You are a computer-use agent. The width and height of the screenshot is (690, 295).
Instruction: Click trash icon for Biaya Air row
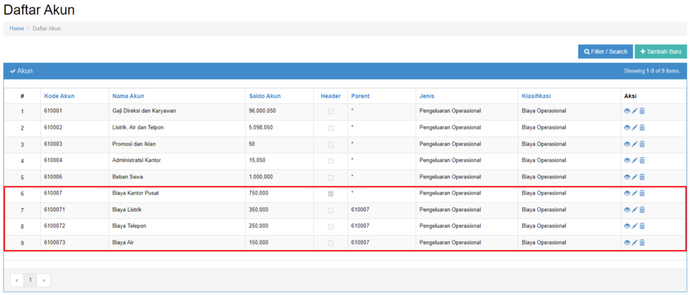[642, 242]
